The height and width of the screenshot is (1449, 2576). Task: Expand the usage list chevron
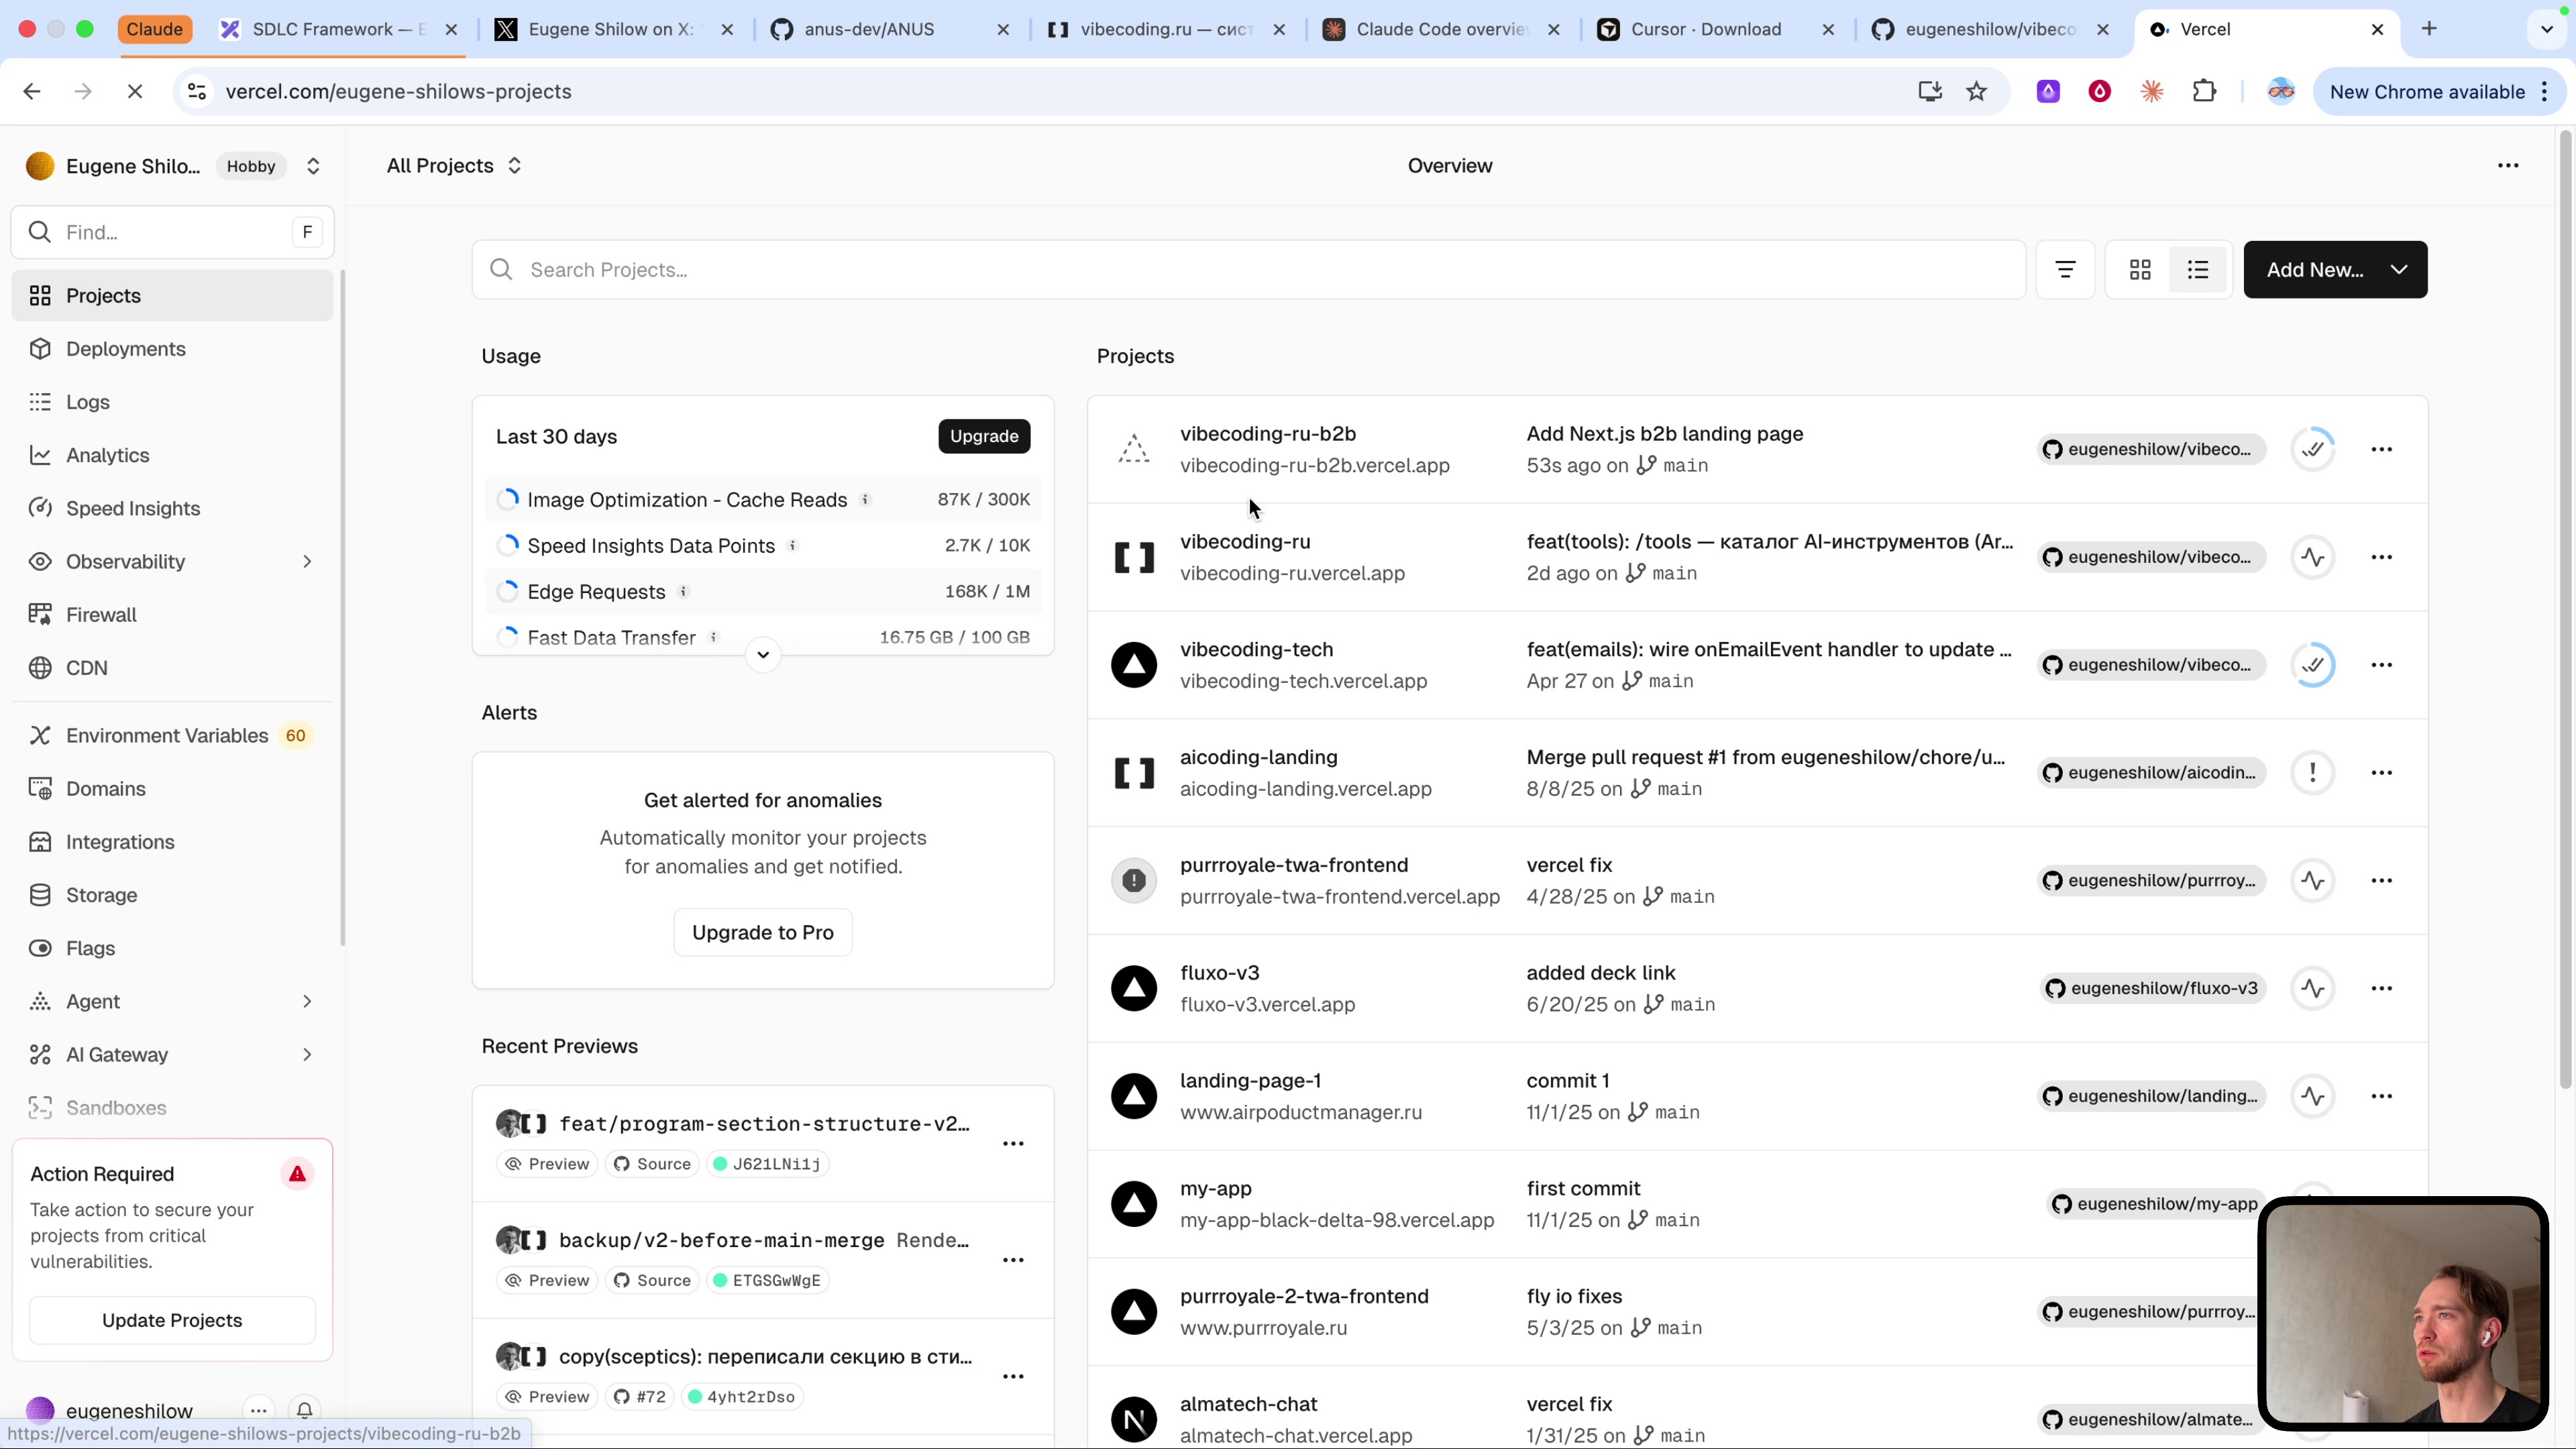click(x=763, y=655)
